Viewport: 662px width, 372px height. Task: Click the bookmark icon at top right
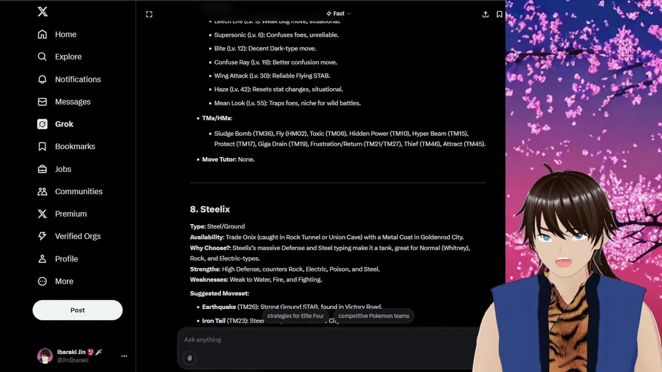point(499,14)
